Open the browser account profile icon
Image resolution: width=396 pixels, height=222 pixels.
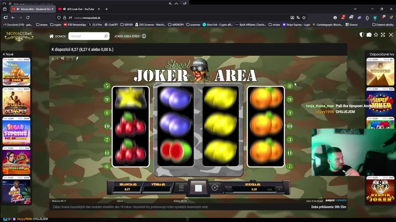click(x=335, y=18)
